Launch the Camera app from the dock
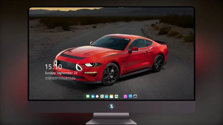223x125 pixels. pyautogui.click(x=135, y=96)
